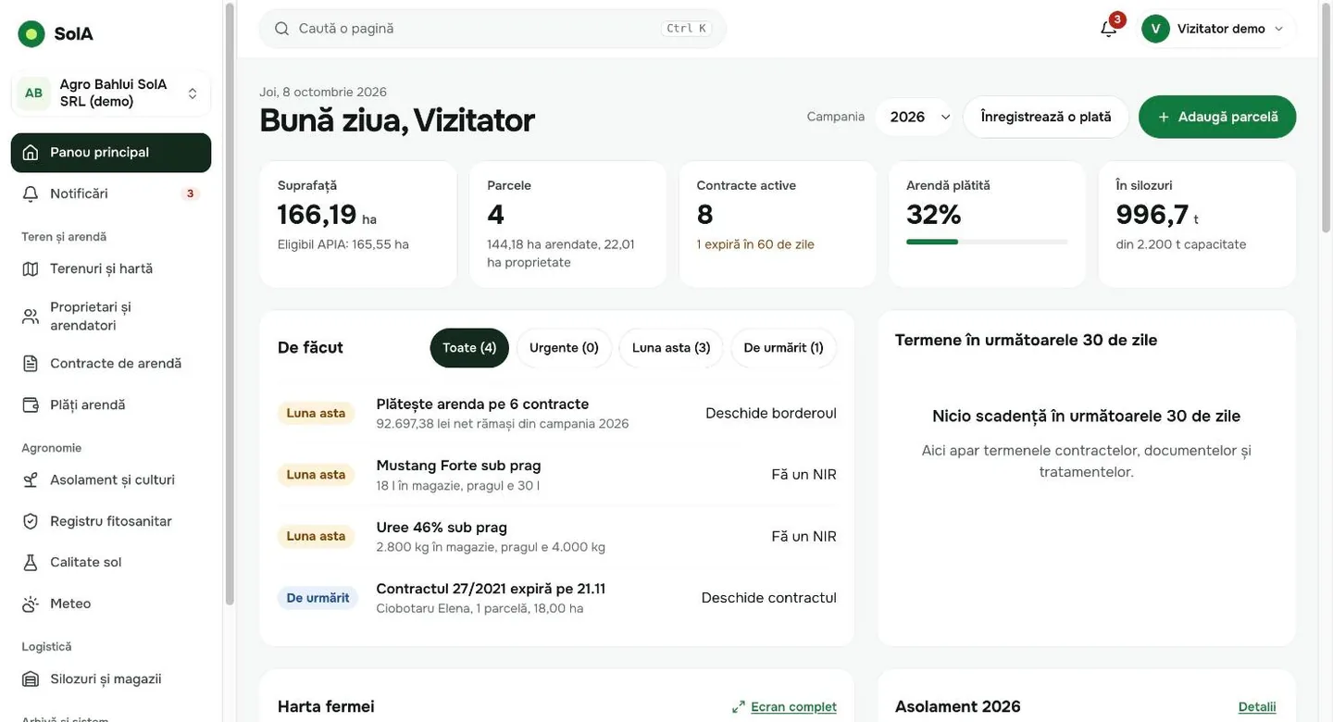Click the Notificări bell icon in sidebar
The width and height of the screenshot is (1333, 722).
coord(31,193)
